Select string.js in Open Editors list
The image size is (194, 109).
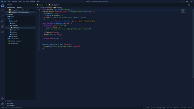pos(20,10)
